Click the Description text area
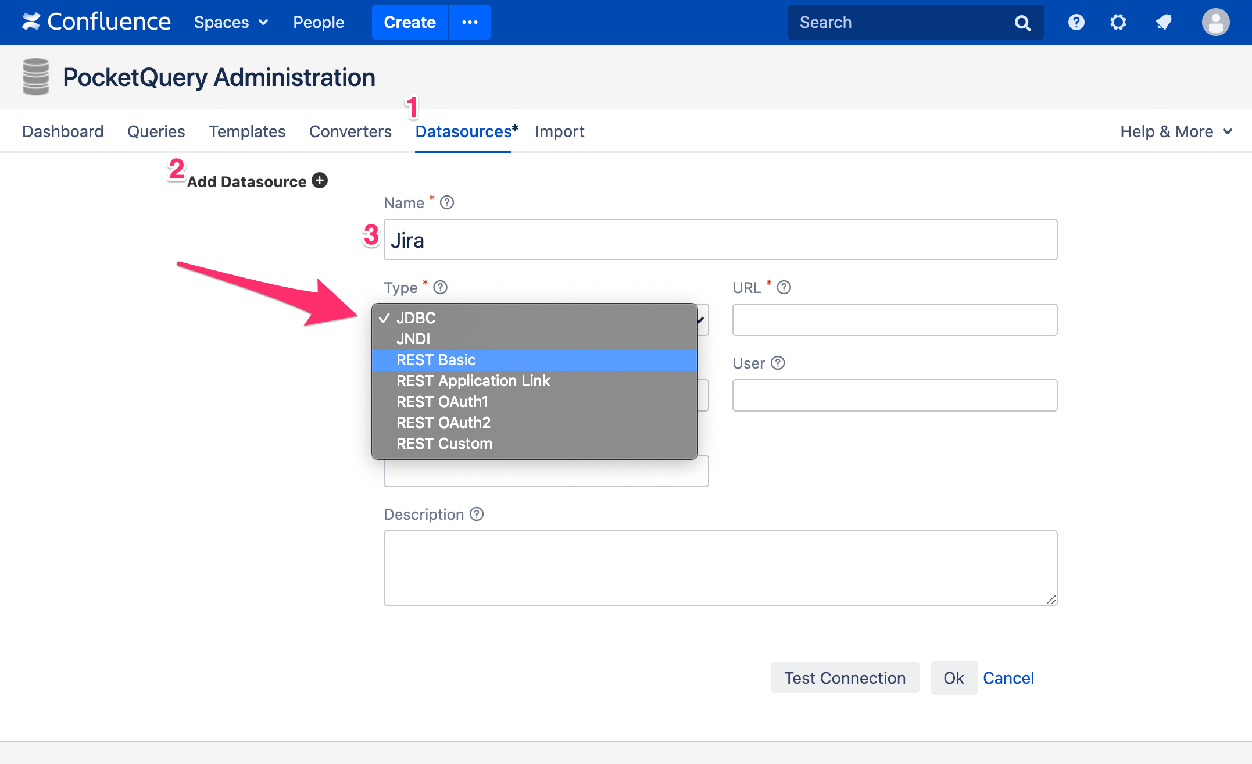1252x764 pixels. (x=720, y=568)
